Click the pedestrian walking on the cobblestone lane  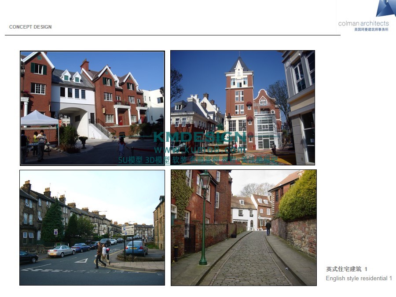[268, 228]
